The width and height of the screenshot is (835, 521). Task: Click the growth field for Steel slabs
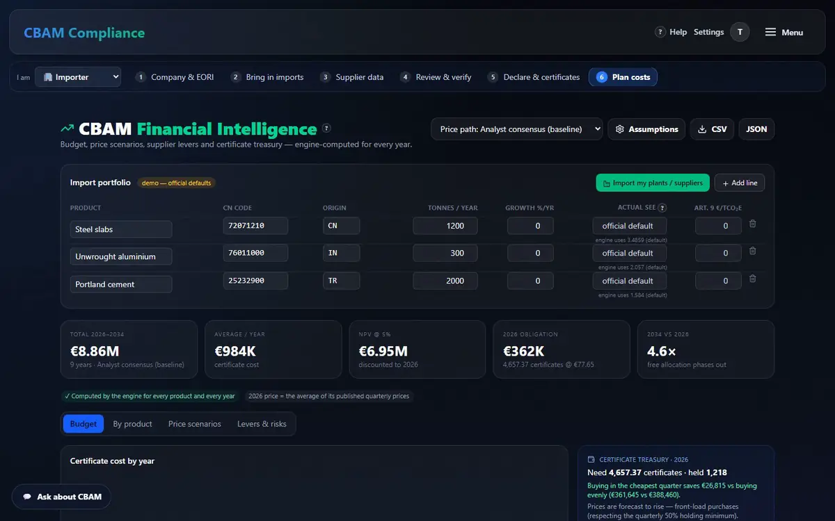(531, 226)
